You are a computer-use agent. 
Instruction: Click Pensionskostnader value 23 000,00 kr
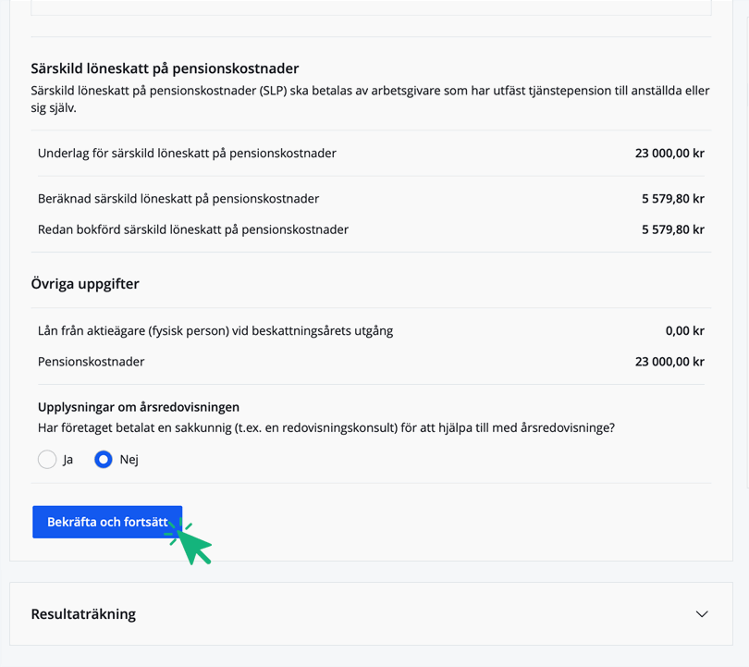coord(669,362)
